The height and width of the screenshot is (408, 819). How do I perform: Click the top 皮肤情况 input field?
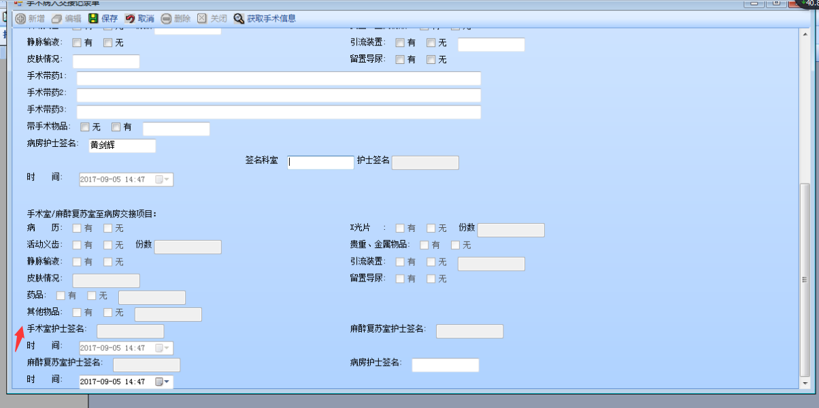pos(105,62)
